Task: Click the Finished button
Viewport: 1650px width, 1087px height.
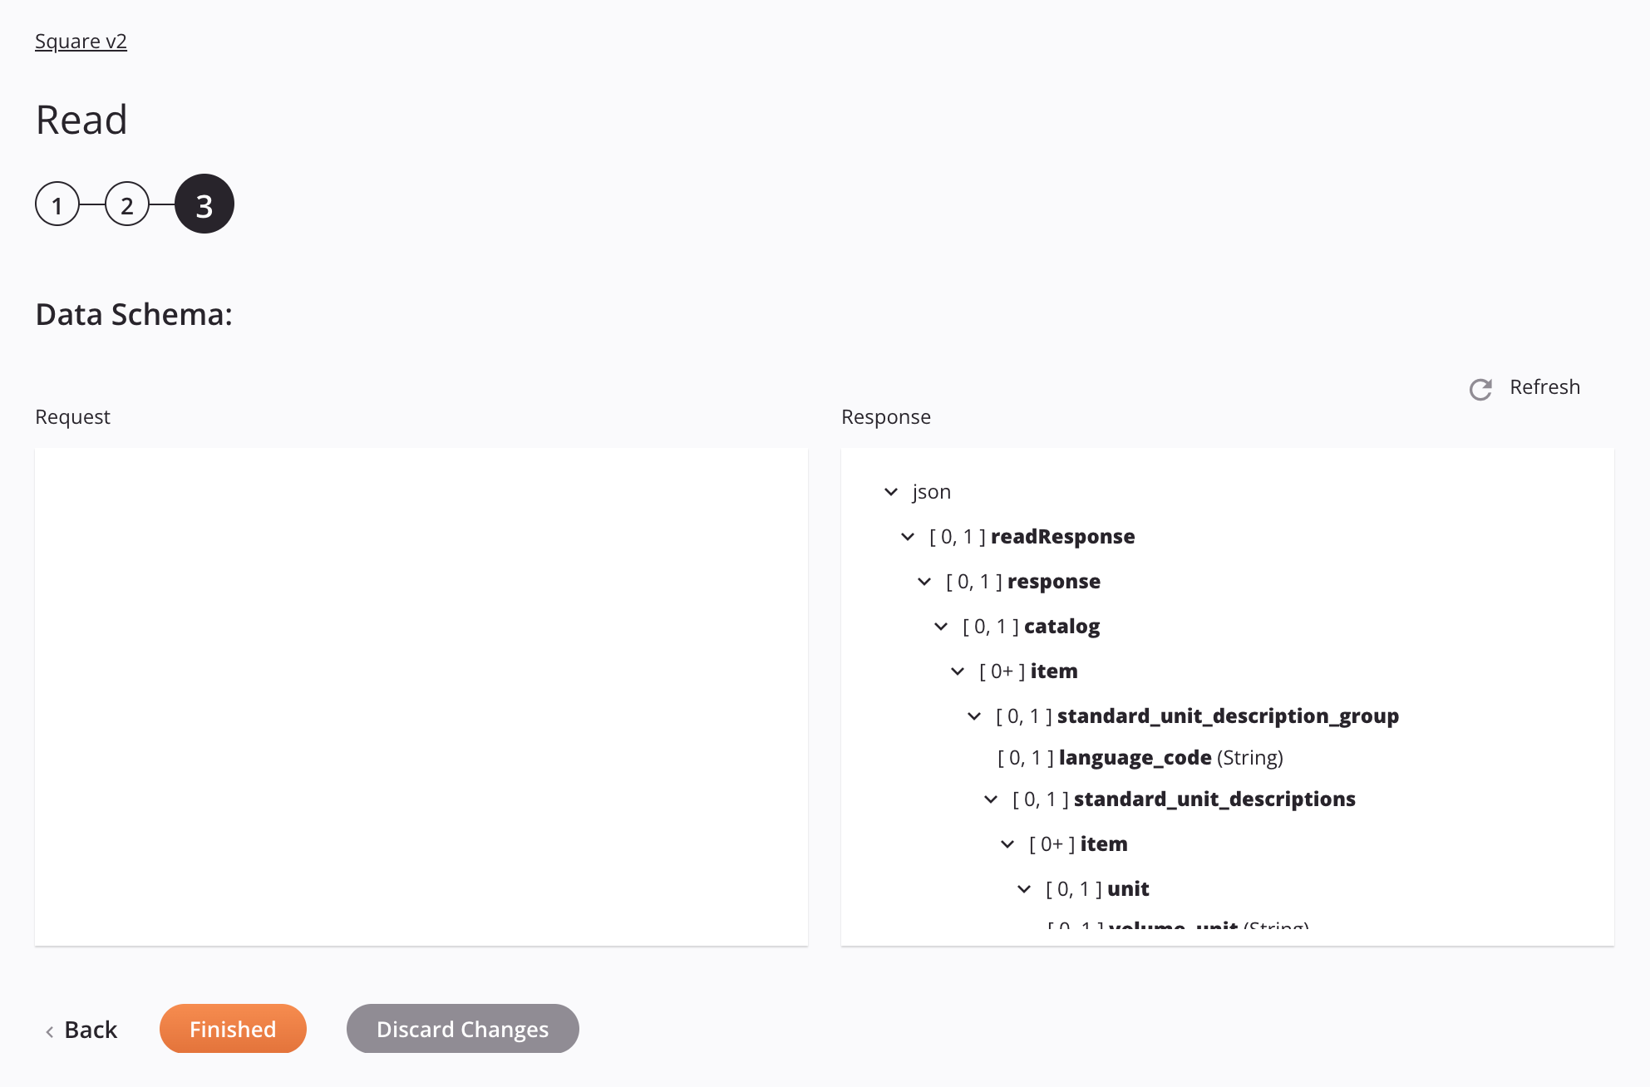Action: pyautogui.click(x=232, y=1027)
